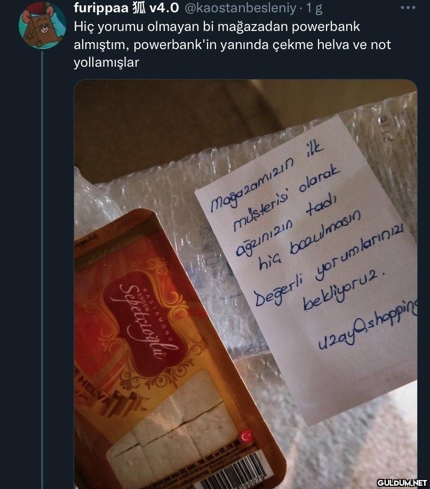430x489 pixels.
Task: Click the Turkish flag emblem on the helva box
Action: (246, 437)
